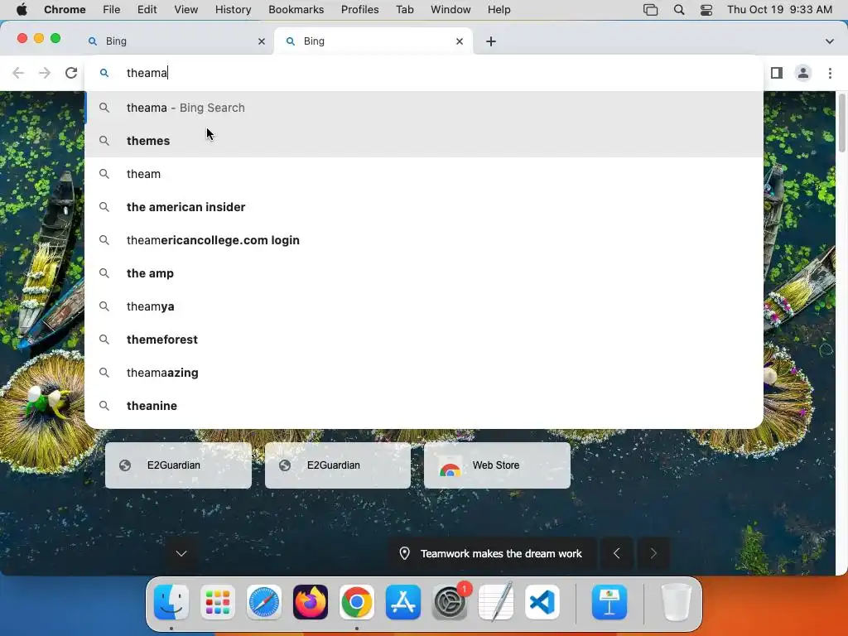Click the location pin icon in caption

point(404,553)
